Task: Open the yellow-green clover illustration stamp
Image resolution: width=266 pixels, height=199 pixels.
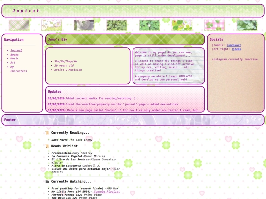Action: 182,25
